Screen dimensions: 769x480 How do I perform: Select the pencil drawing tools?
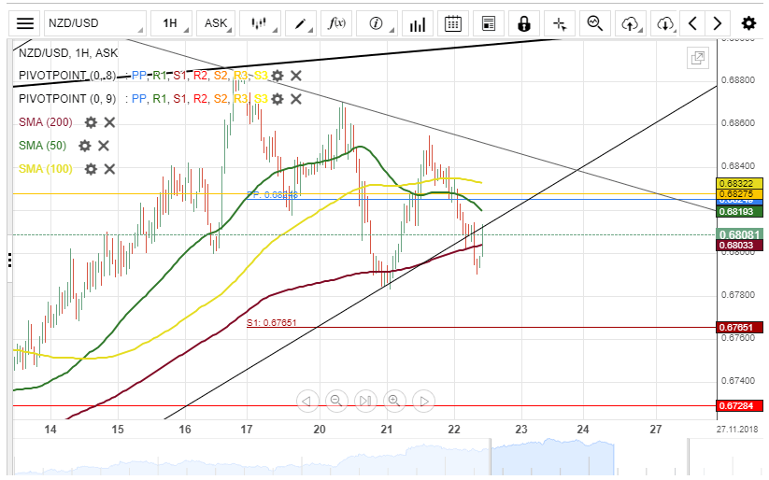[x=301, y=23]
